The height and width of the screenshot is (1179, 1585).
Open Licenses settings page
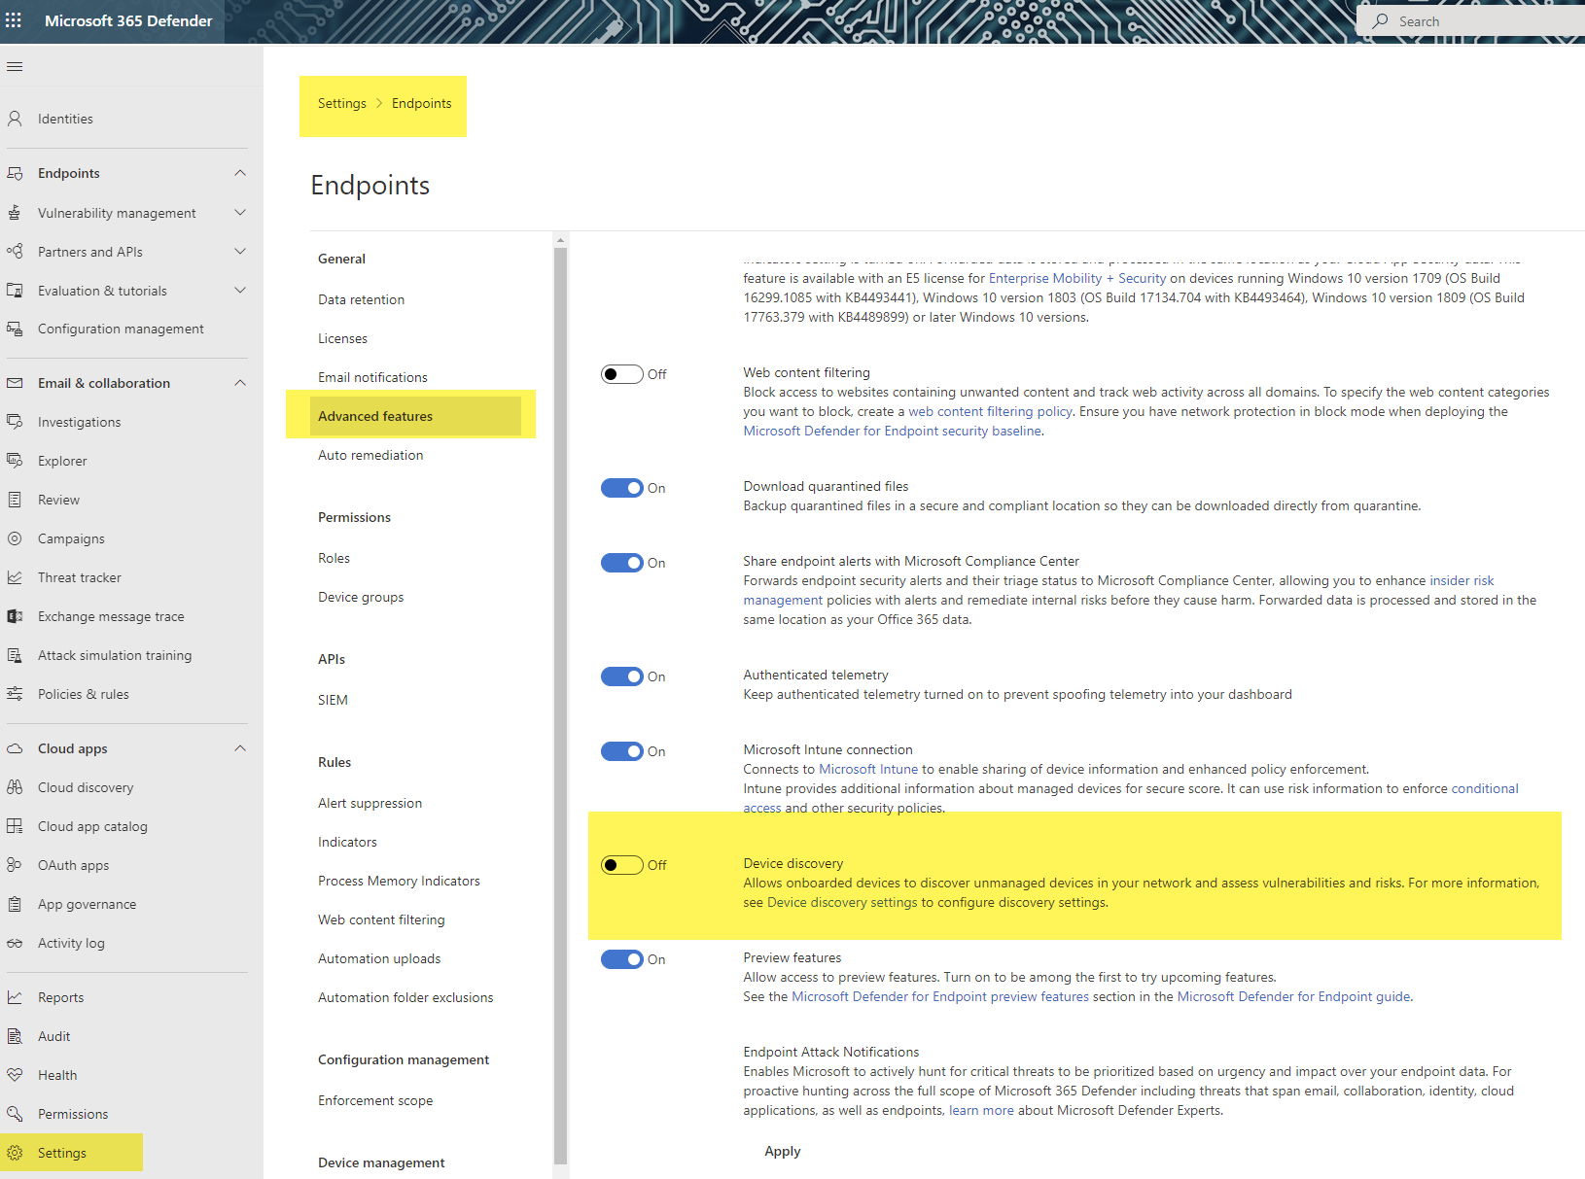343,338
